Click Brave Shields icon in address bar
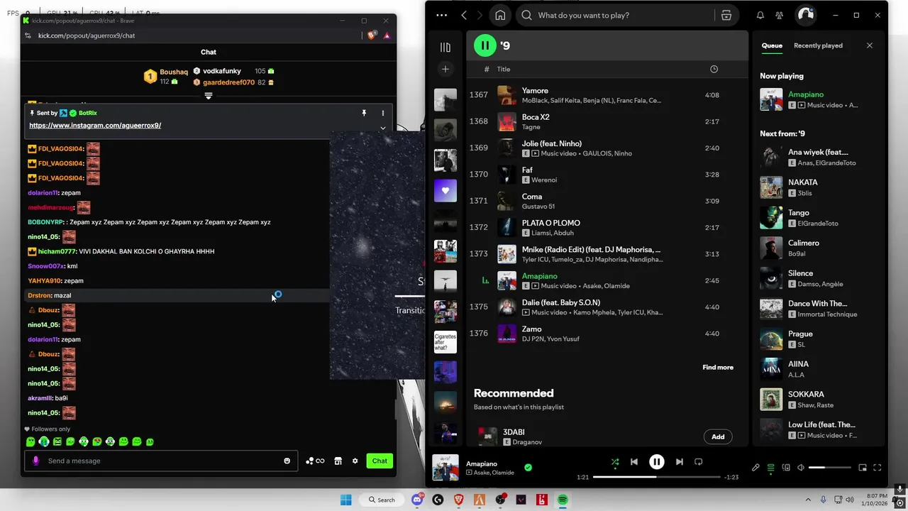Viewport: 908px width, 511px height. coord(372,35)
